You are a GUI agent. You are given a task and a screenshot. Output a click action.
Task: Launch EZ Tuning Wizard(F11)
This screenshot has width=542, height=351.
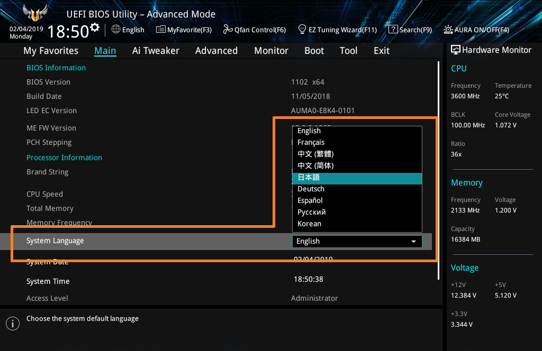[342, 30]
